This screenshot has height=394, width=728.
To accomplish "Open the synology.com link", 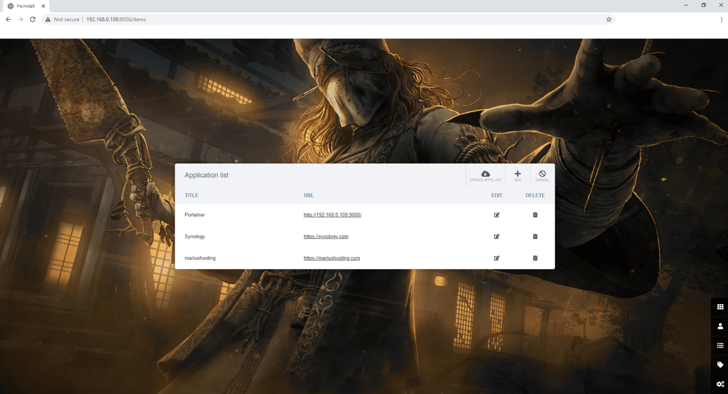I will coord(326,236).
